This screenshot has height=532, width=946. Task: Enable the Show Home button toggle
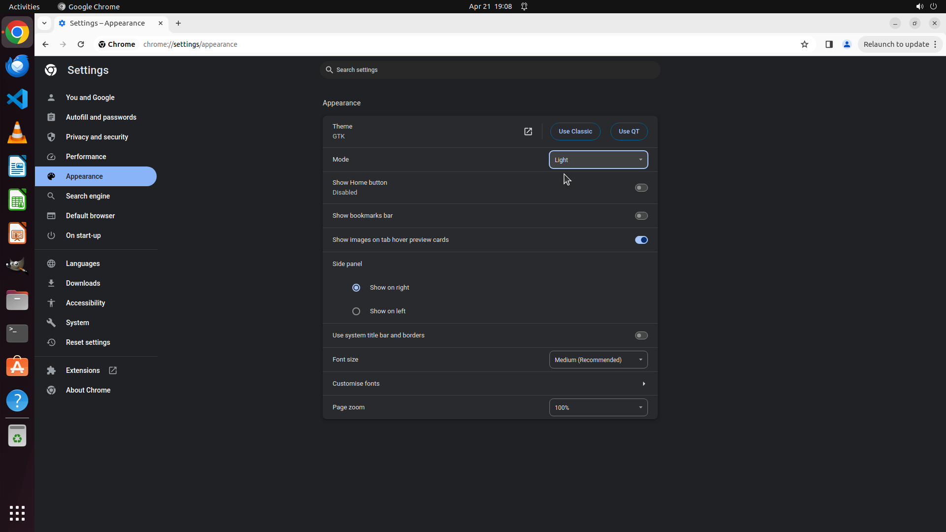click(641, 188)
